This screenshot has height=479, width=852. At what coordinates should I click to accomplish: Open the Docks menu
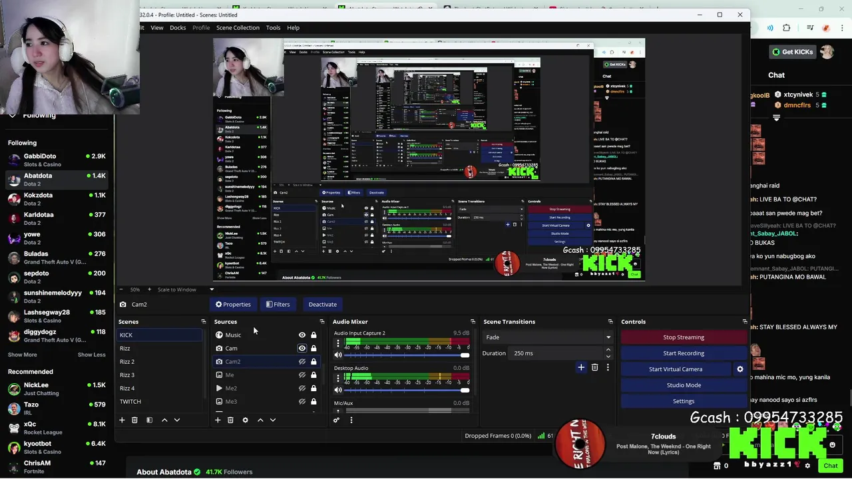[178, 27]
